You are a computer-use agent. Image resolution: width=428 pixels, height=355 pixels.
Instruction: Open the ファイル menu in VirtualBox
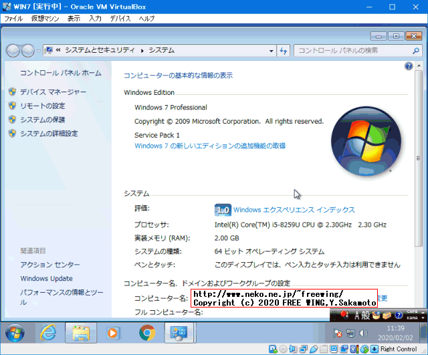(x=13, y=19)
